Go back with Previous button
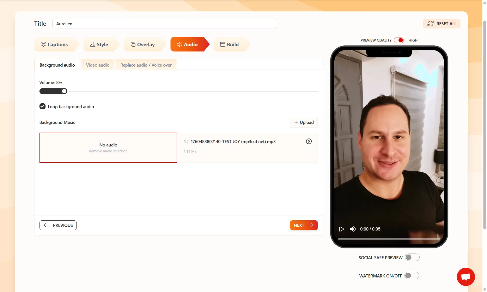The image size is (487, 292). [58, 225]
